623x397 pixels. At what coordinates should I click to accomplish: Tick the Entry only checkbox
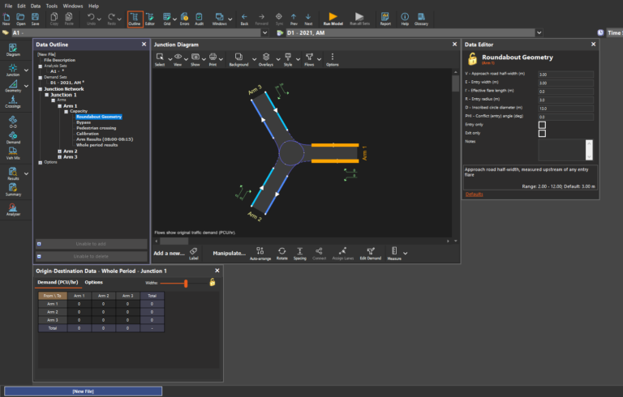(x=542, y=125)
